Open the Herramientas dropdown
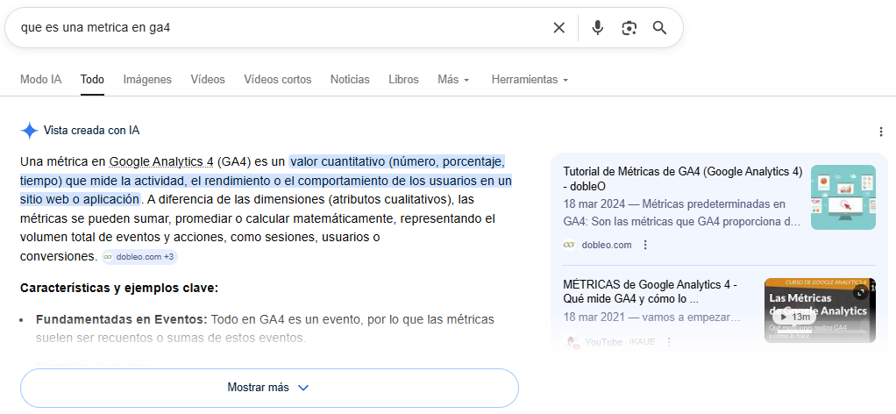The image size is (896, 414). [530, 80]
